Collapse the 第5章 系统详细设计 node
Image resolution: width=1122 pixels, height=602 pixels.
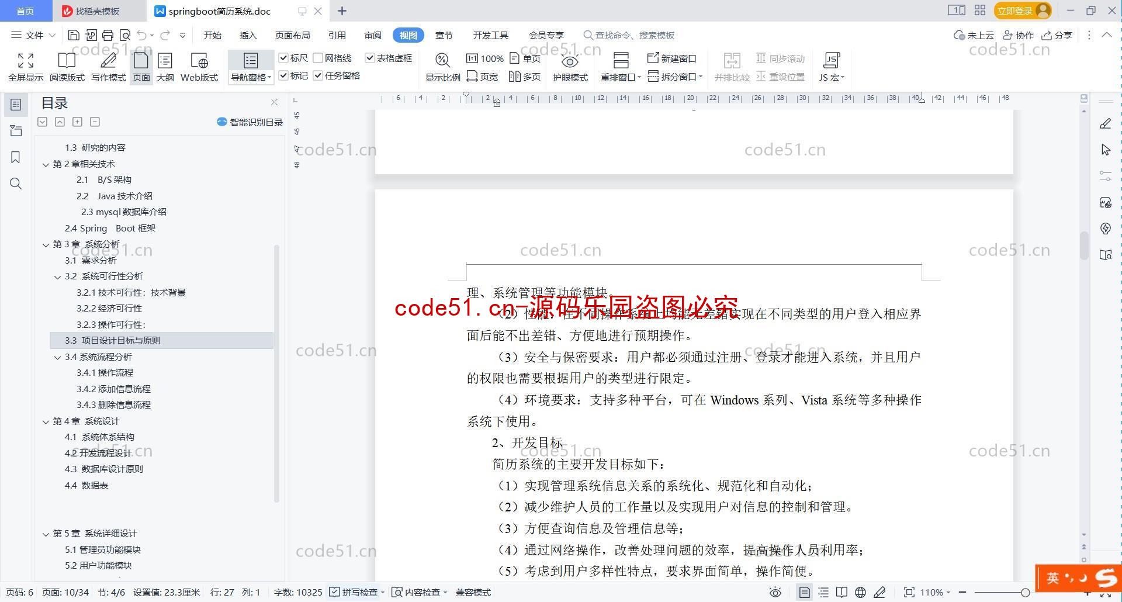[x=46, y=534]
